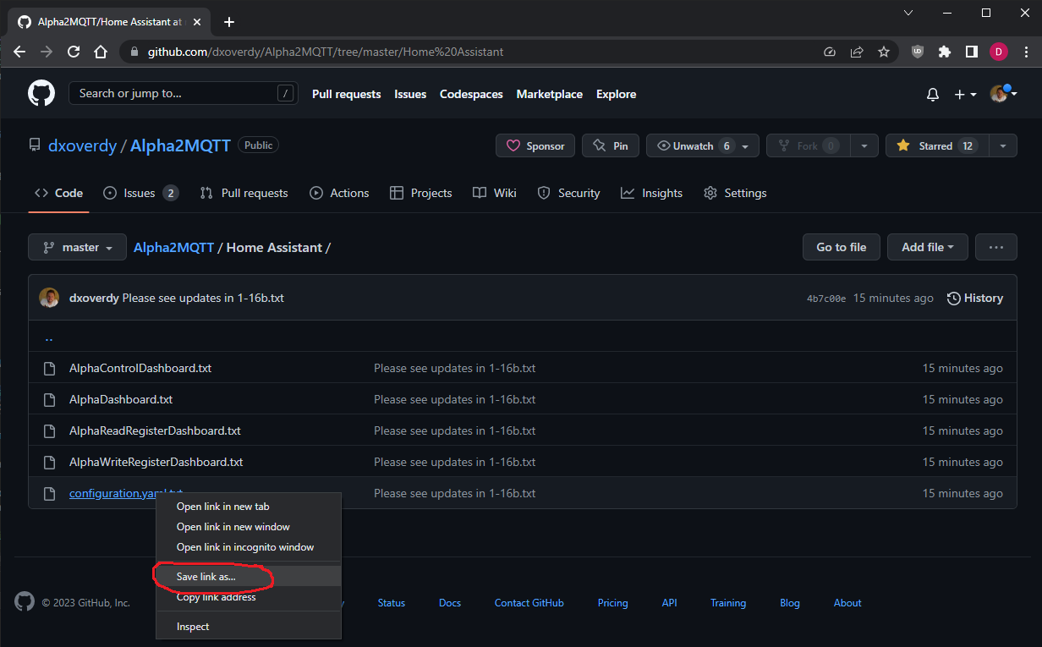Viewport: 1042px width, 647px height.
Task: Open the uBlock Origin extension icon
Action: [918, 52]
